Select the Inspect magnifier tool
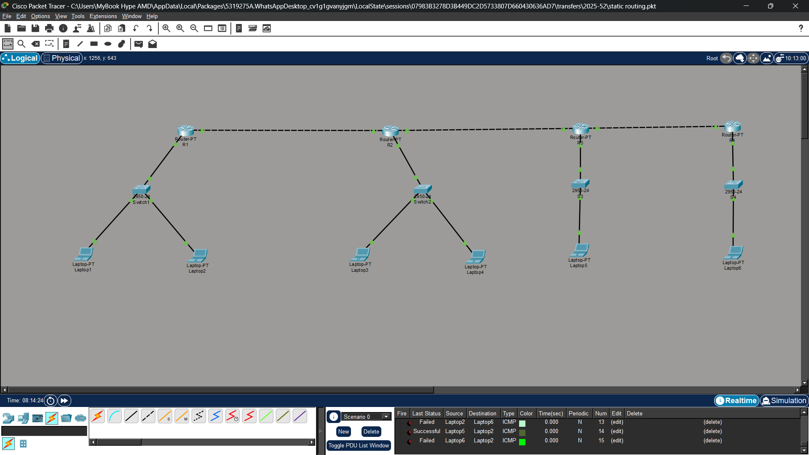Screen dimensions: 809x455 (21, 44)
